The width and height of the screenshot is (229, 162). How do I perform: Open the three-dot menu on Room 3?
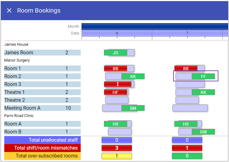(118, 84)
